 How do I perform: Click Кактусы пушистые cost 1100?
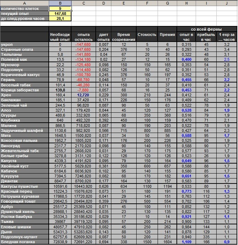[x=147, y=187]
